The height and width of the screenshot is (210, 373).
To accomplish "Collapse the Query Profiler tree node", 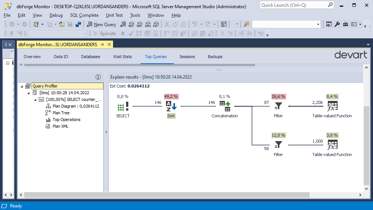I will pos(22,86).
